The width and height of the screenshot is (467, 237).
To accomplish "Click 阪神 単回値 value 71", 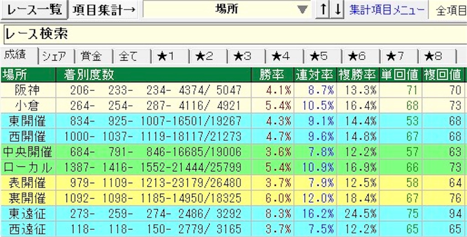I will (x=412, y=90).
